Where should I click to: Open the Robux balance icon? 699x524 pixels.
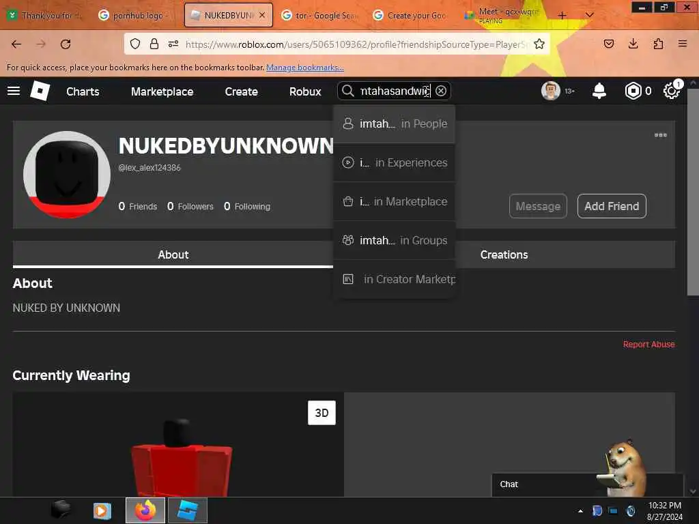click(x=633, y=91)
